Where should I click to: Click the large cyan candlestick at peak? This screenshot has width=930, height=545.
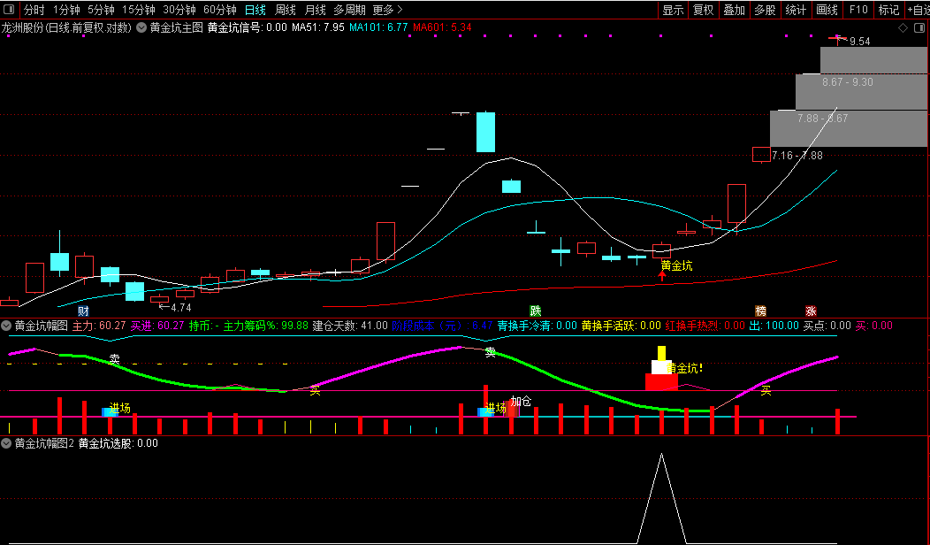(485, 132)
